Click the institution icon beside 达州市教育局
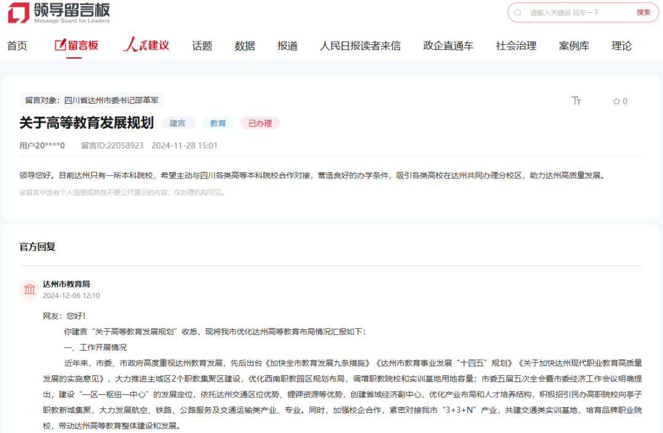663x433 pixels. point(29,288)
